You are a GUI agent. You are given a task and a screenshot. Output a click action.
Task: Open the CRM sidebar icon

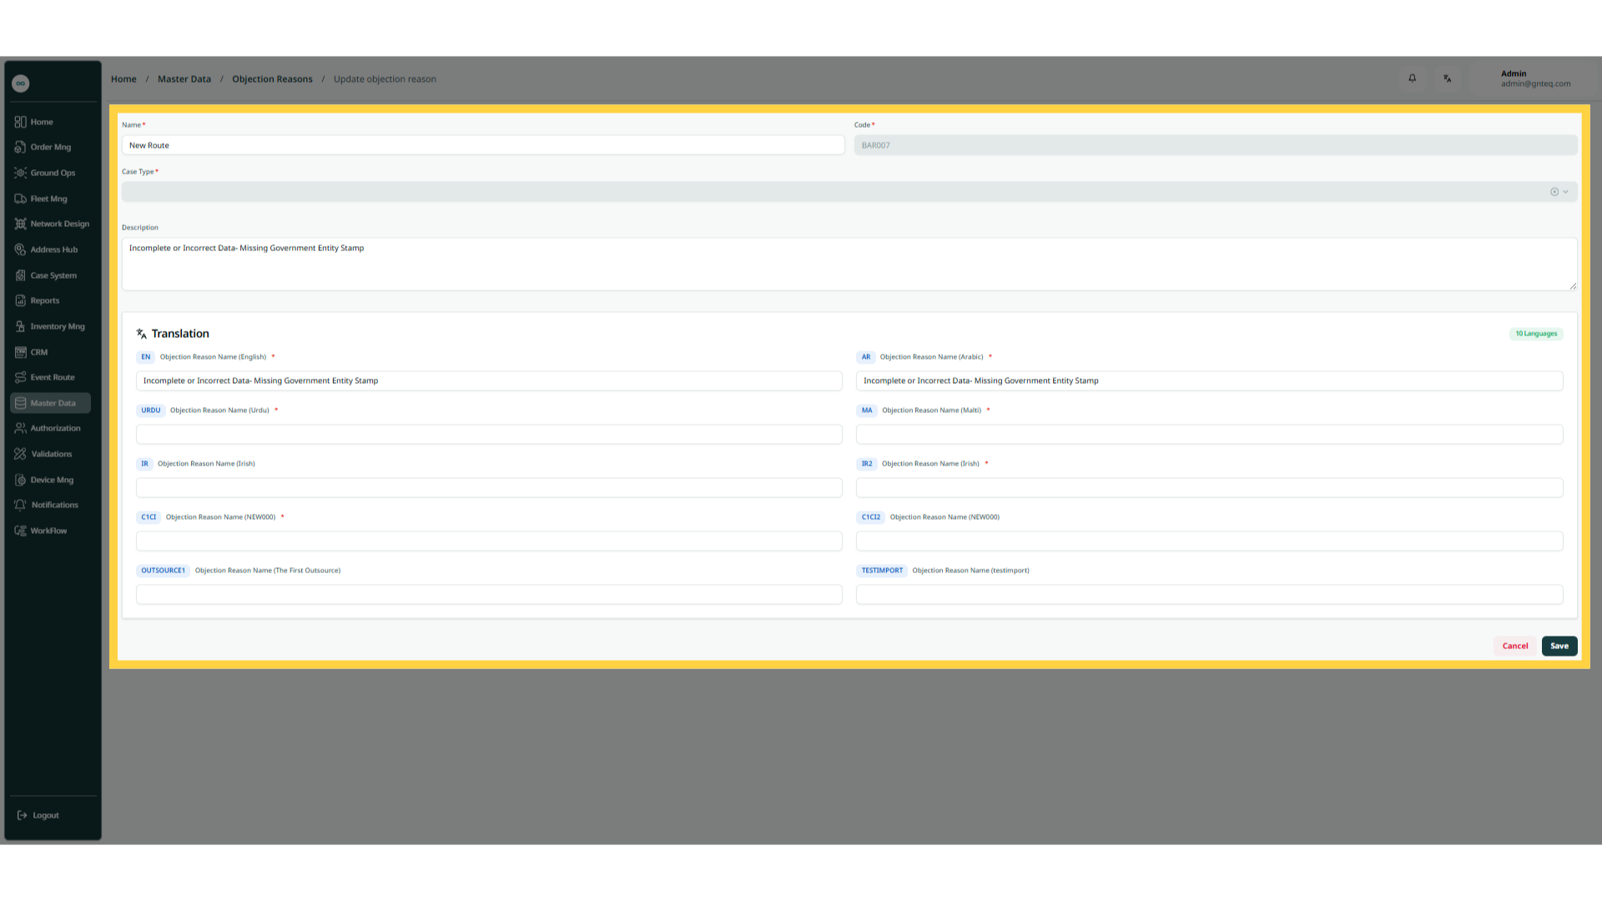[x=20, y=352]
